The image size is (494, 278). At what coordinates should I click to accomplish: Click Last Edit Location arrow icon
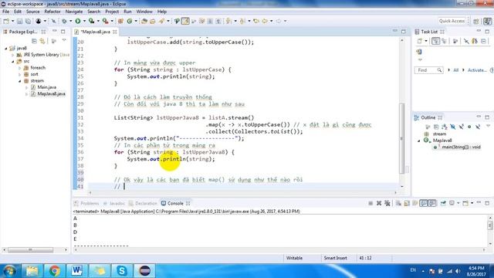[256, 21]
